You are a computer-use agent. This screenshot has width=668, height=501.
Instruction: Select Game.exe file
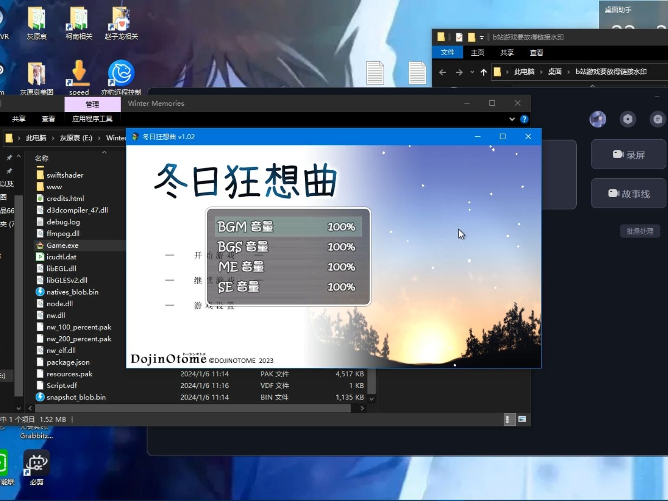62,245
